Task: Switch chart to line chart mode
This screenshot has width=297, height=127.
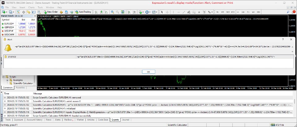Action: click(x=106, y=12)
